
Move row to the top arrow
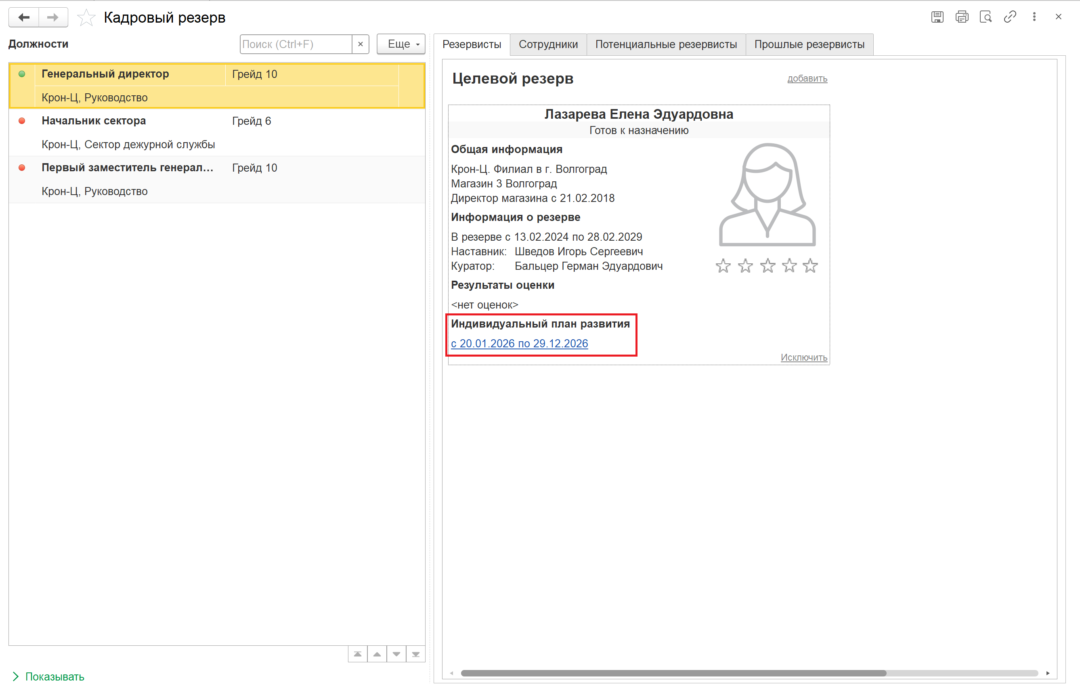(x=357, y=654)
